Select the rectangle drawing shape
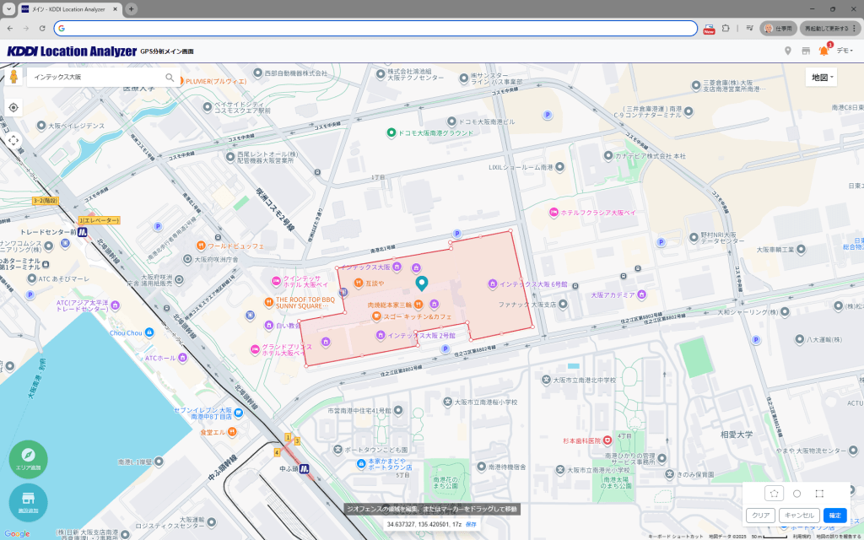The image size is (864, 540). pos(819,494)
